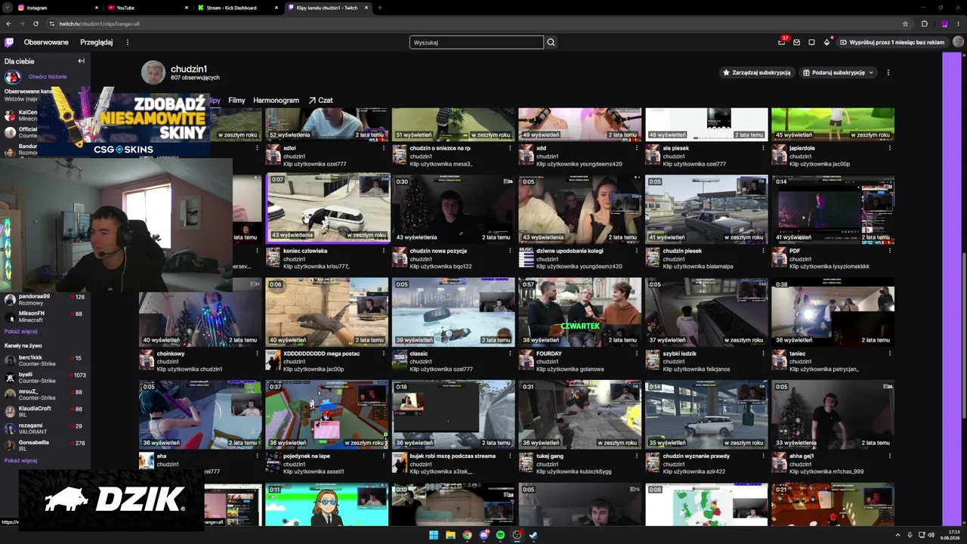
Task: Click Otwórz historie link
Action: (48, 76)
